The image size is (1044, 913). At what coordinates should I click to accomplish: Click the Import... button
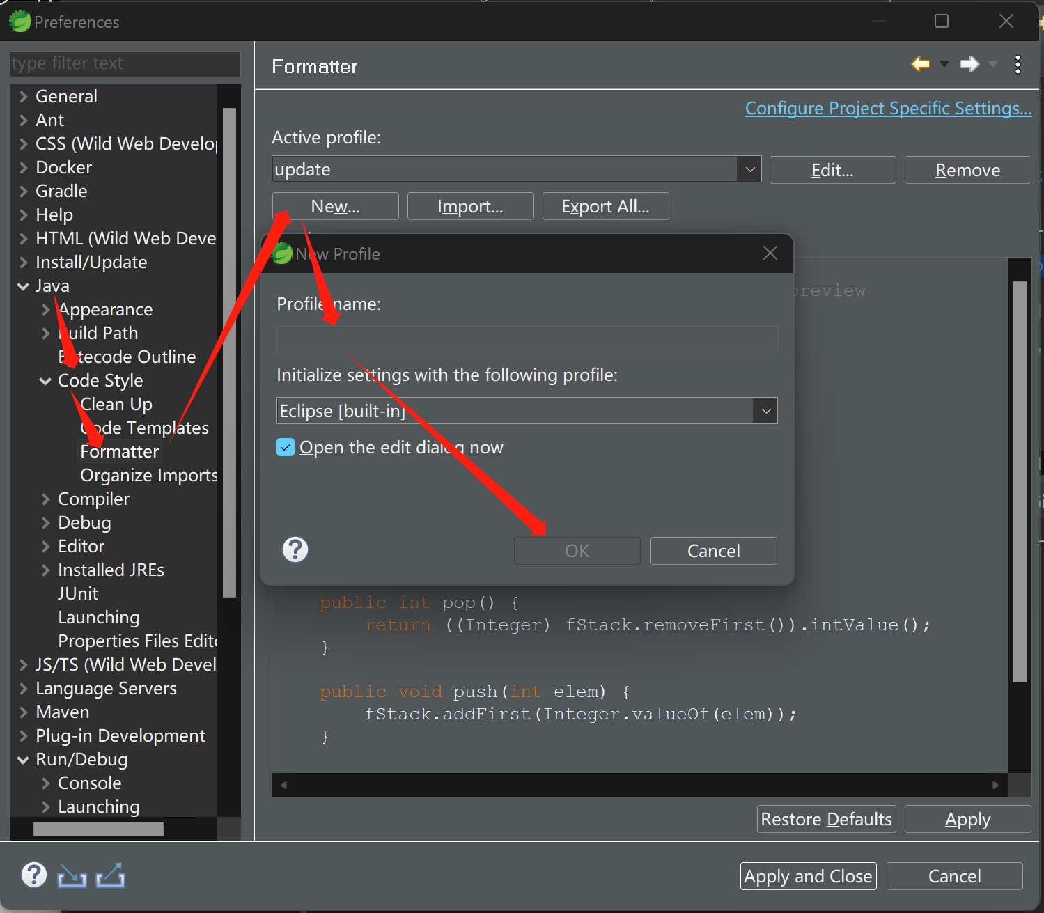pos(470,206)
